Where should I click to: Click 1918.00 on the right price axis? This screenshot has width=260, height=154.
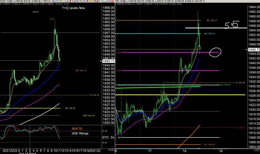point(254,114)
